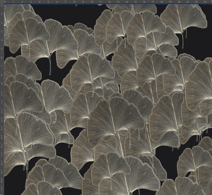The height and width of the screenshot is (195, 212).
Task: Click the 20 mark on horizontal ruler
Action: (x=178, y=2)
